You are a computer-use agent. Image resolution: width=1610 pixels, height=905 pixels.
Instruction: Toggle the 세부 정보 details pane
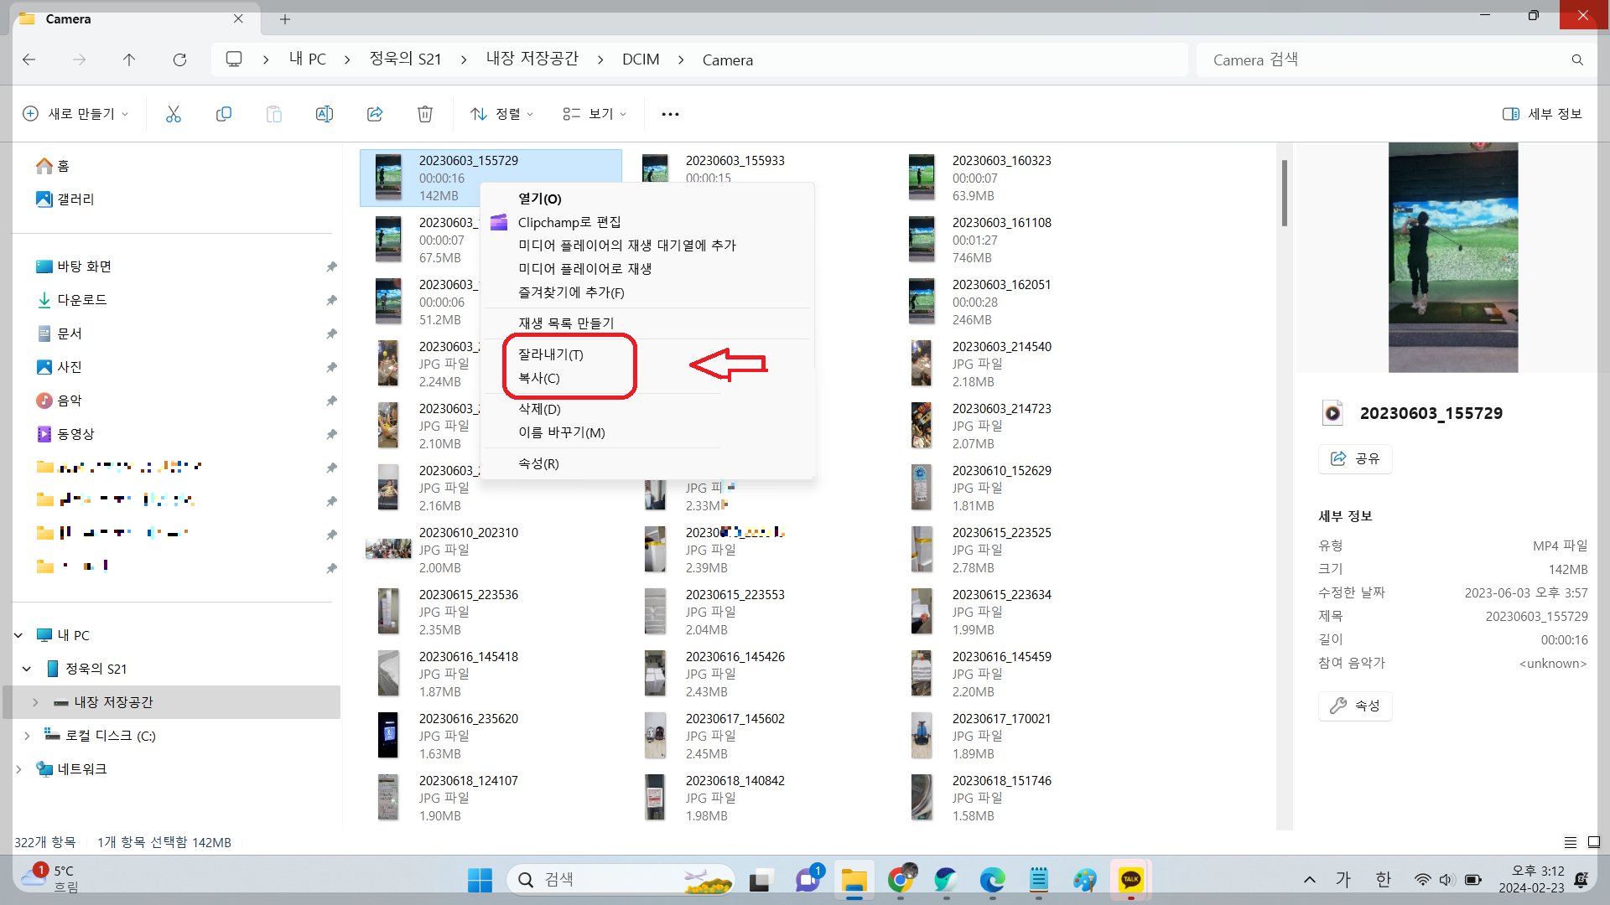coord(1541,113)
